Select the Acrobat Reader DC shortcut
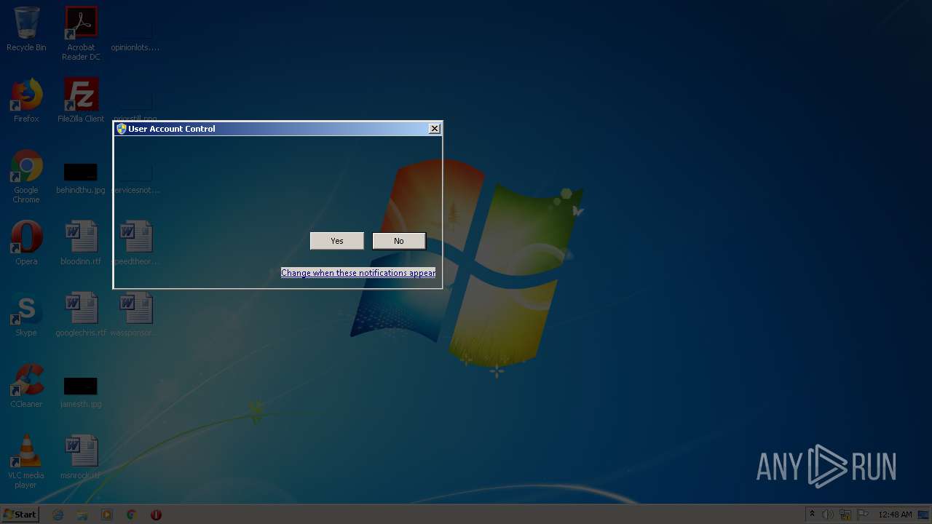Image resolution: width=932 pixels, height=524 pixels. point(81,33)
